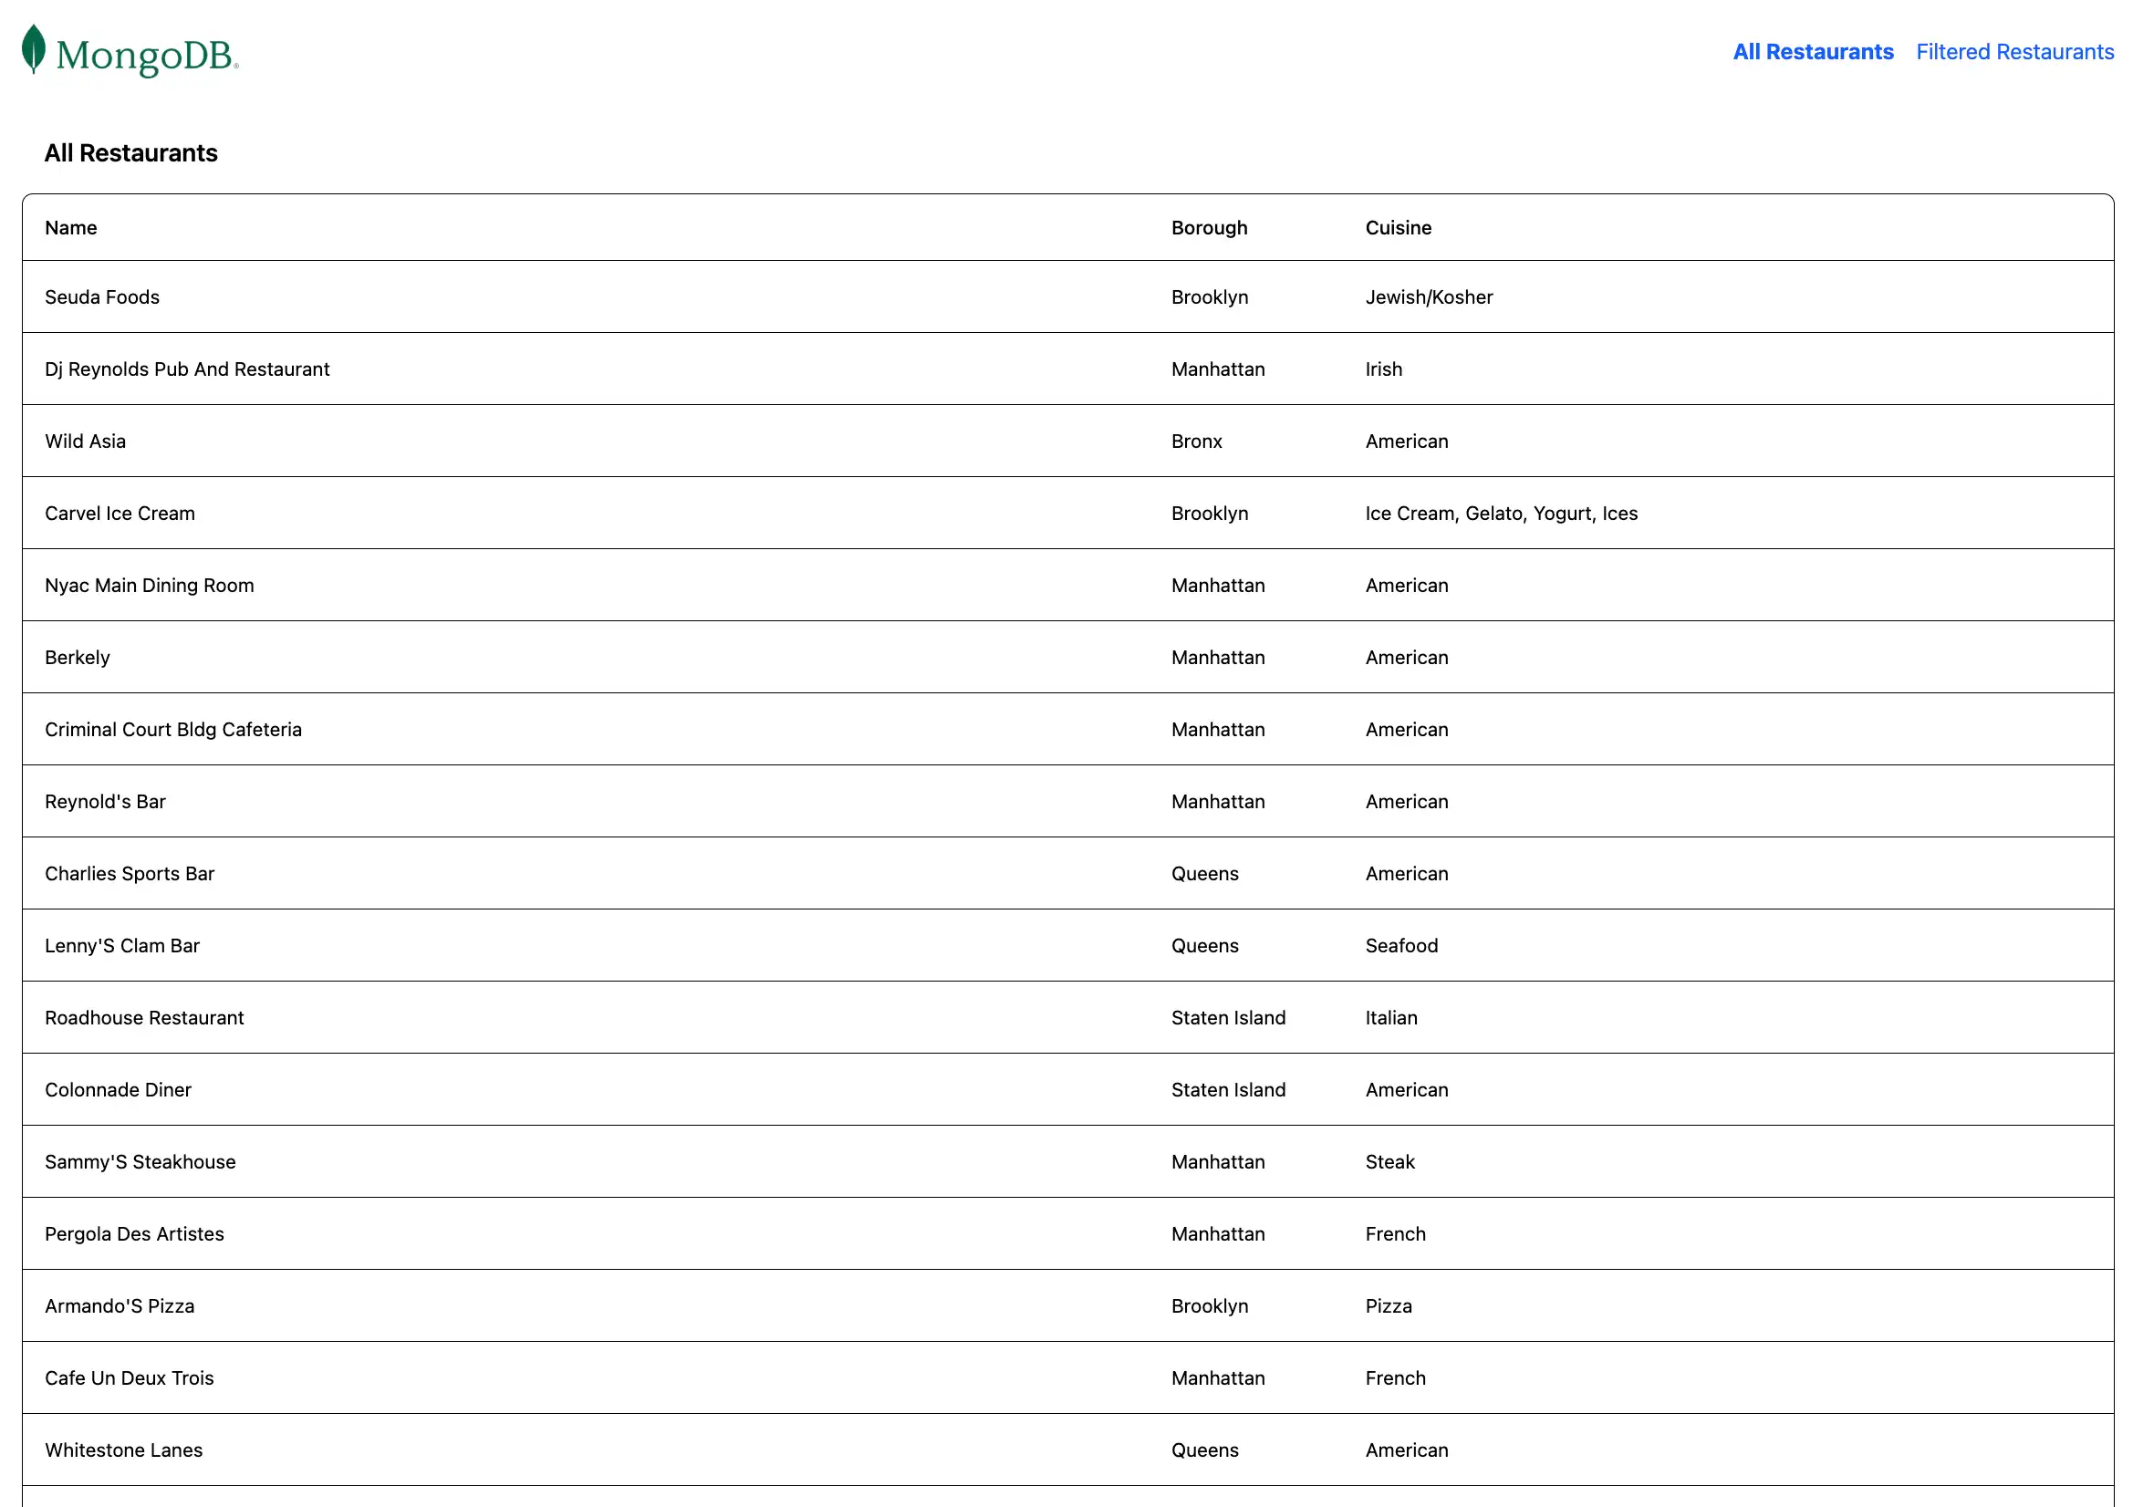Viewport: 2133px width, 1507px height.
Task: Go to the Filtered Restaurants link
Action: [x=2014, y=52]
